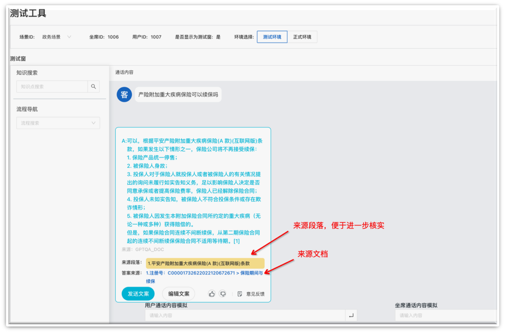Click the knowledge search magnifier icon
The height and width of the screenshot is (333, 505).
click(94, 87)
